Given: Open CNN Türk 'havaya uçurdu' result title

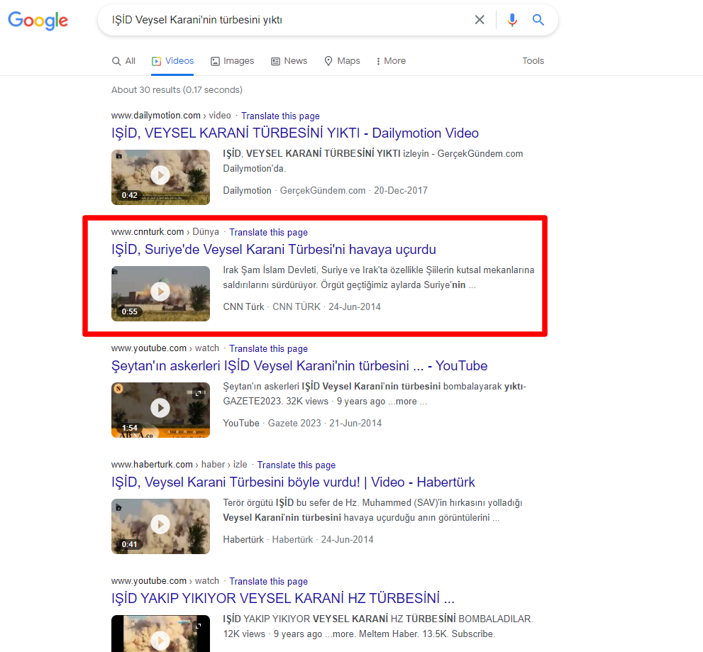Looking at the screenshot, I should pos(273,250).
